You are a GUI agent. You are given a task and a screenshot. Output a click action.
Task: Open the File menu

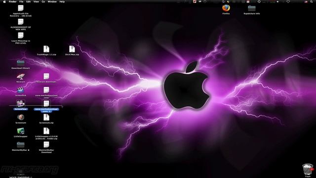tap(21, 1)
